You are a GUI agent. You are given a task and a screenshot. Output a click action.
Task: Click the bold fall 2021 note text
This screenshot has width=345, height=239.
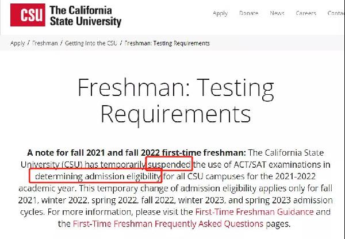pyautogui.click(x=136, y=152)
